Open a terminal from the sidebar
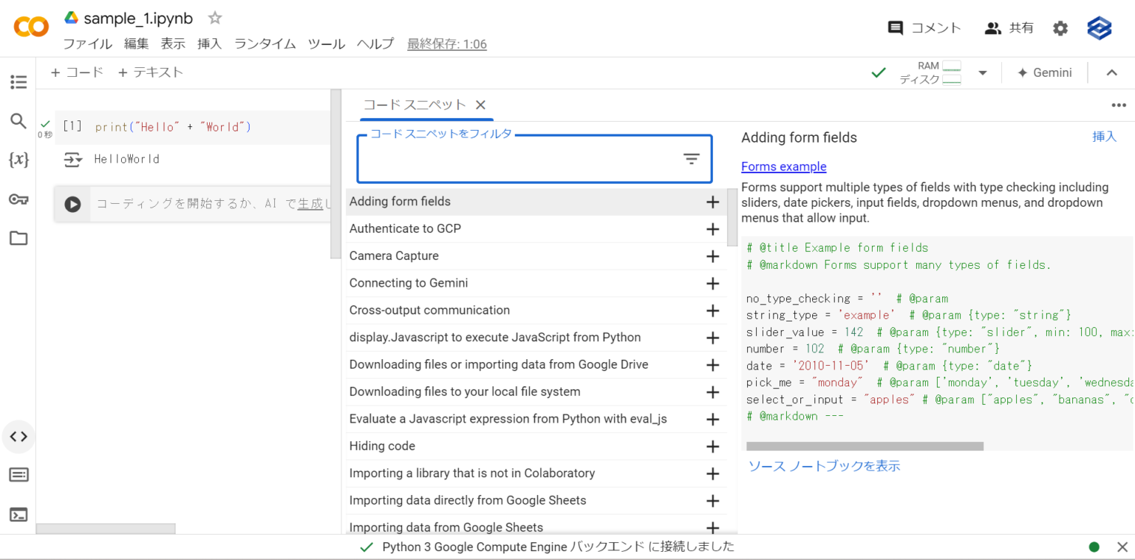 18,514
